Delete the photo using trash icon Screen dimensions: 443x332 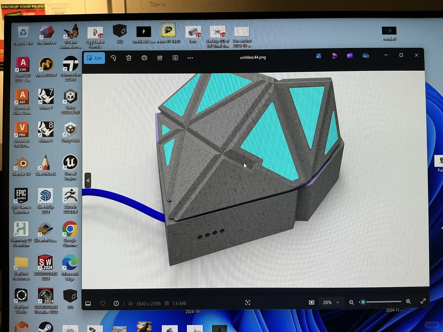129,58
